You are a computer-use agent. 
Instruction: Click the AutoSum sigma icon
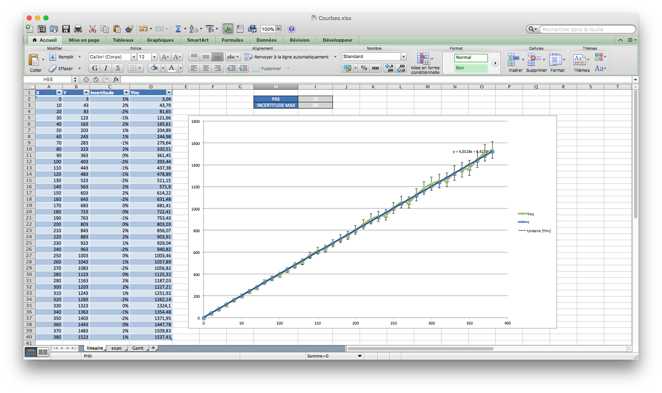pos(178,29)
